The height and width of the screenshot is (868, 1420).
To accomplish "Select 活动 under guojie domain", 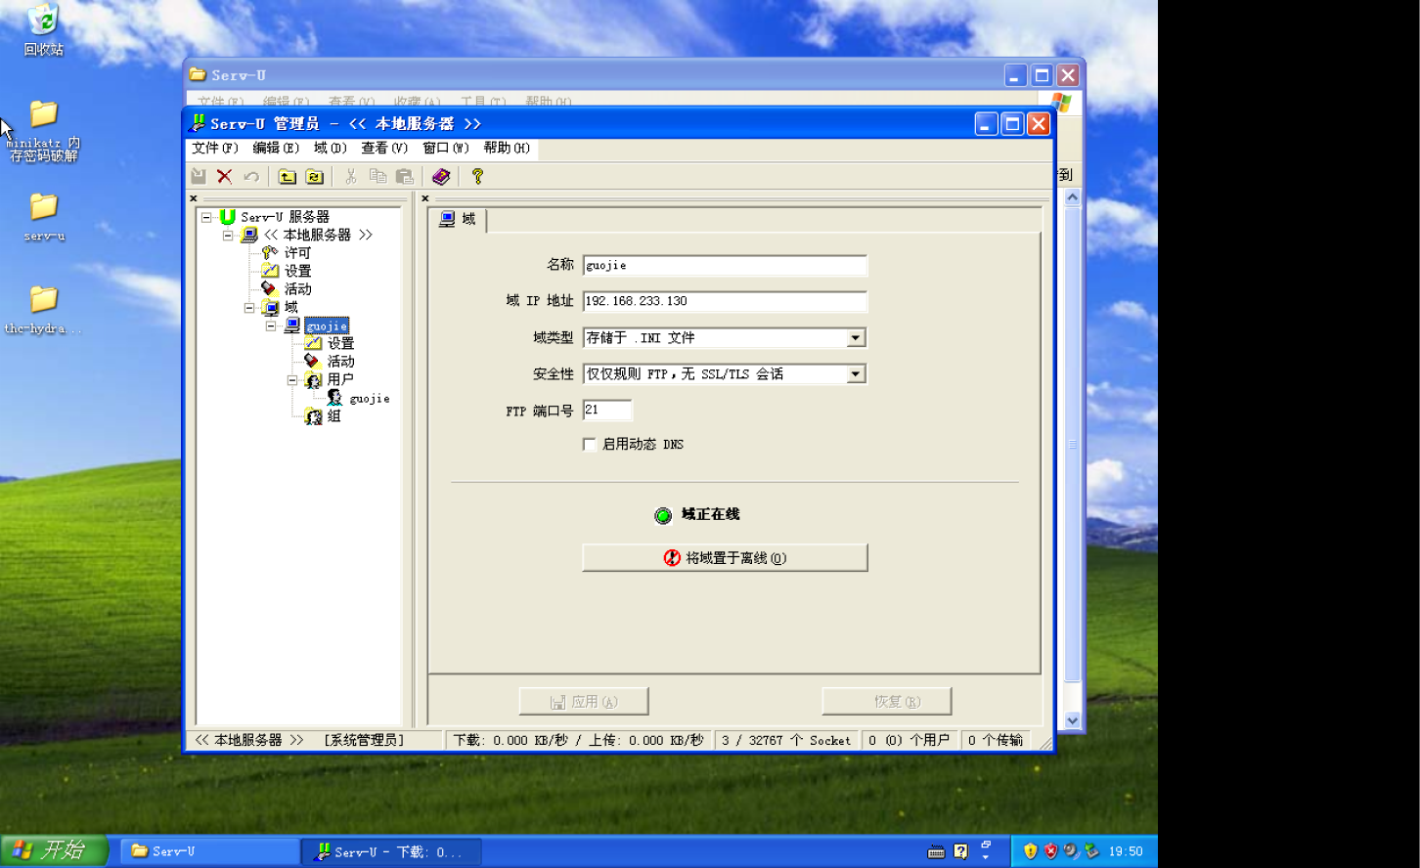I will point(340,362).
